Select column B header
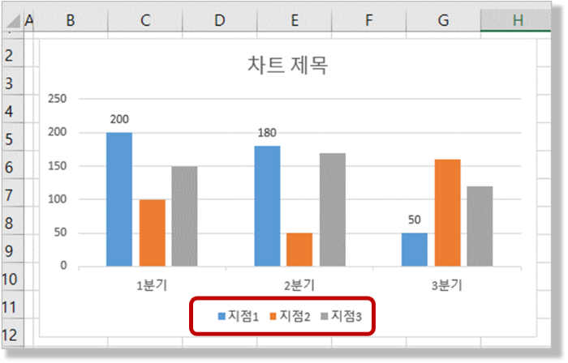This screenshot has width=568, height=363. click(x=71, y=20)
